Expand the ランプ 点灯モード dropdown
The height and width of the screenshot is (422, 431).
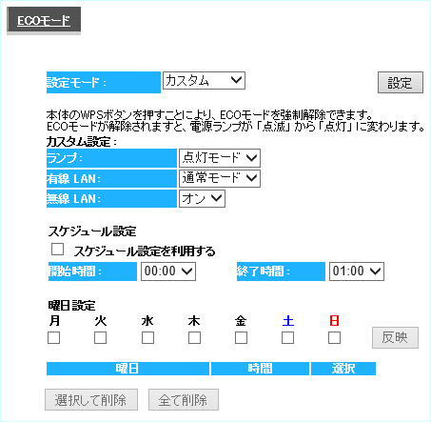pyautogui.click(x=220, y=158)
